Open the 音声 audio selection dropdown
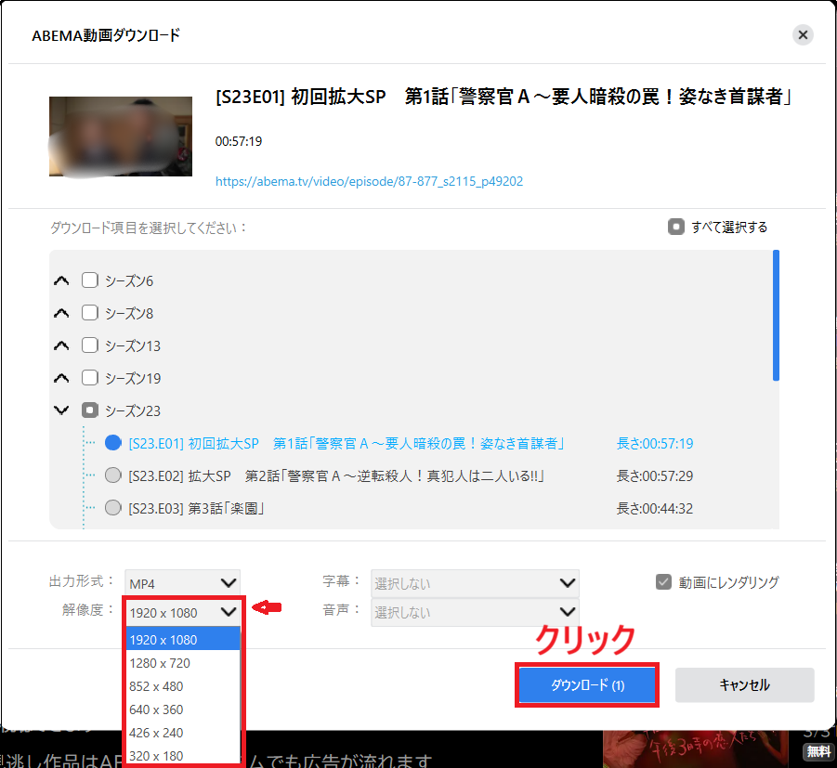837x768 pixels. coord(475,612)
